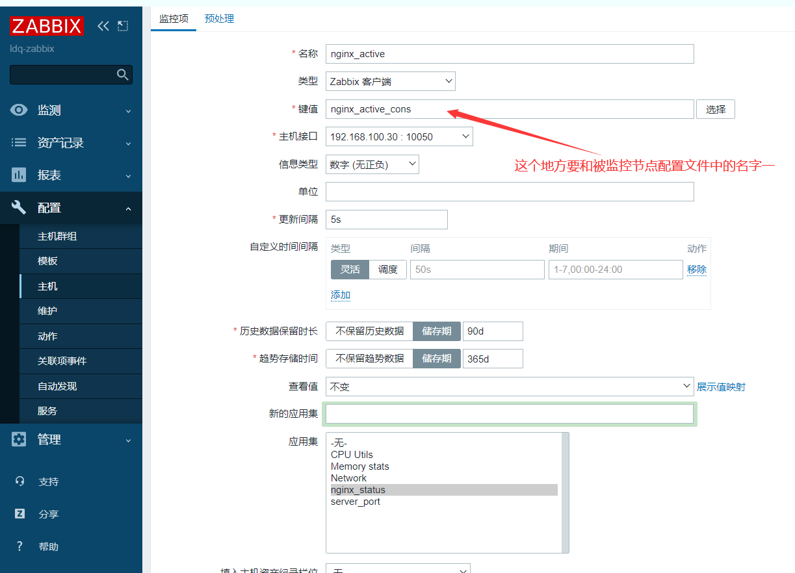
Task: Click the eye icon for 监测
Action: pyautogui.click(x=19, y=110)
